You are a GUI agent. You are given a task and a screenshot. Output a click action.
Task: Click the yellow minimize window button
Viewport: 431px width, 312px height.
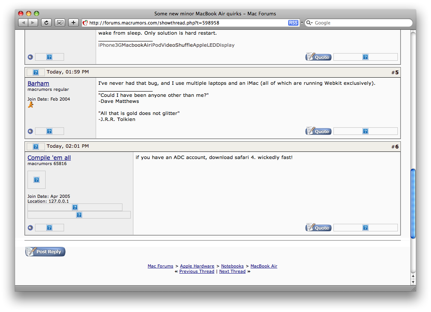pos(29,14)
